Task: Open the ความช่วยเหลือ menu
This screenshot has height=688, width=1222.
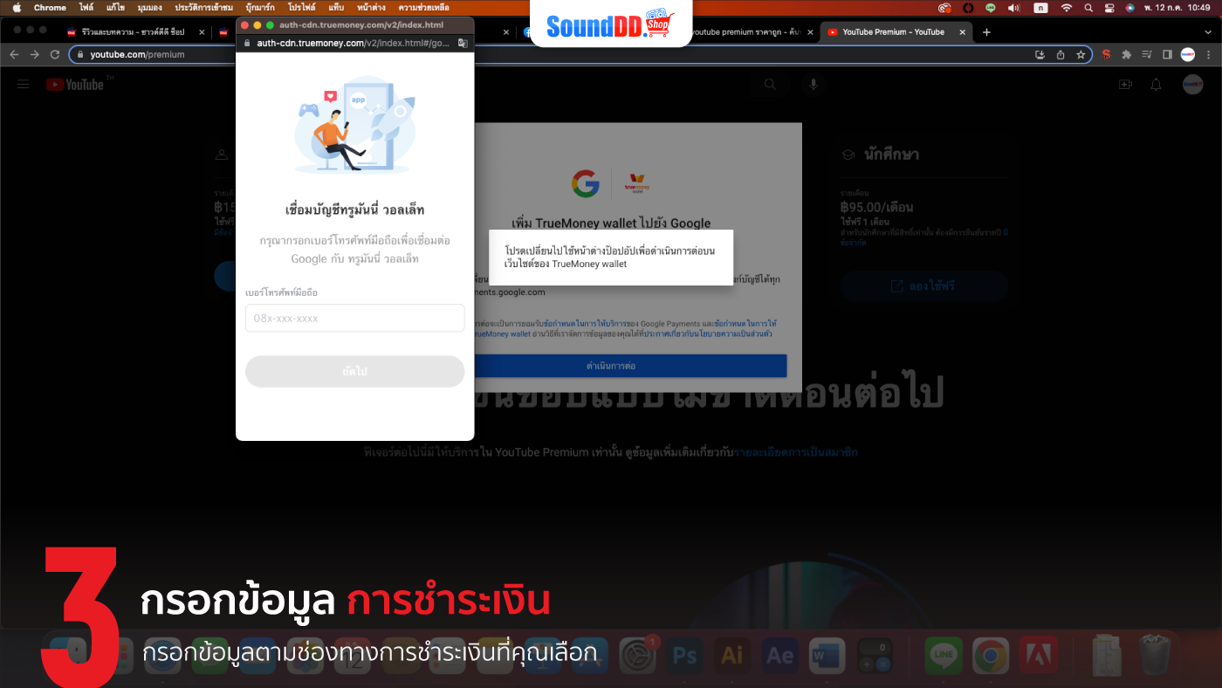Action: click(423, 8)
